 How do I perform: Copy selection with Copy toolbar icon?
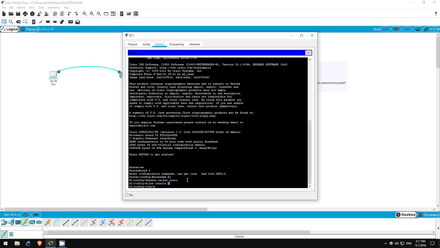(x=55, y=14)
